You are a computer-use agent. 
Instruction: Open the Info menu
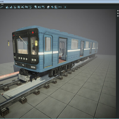coord(2,4)
